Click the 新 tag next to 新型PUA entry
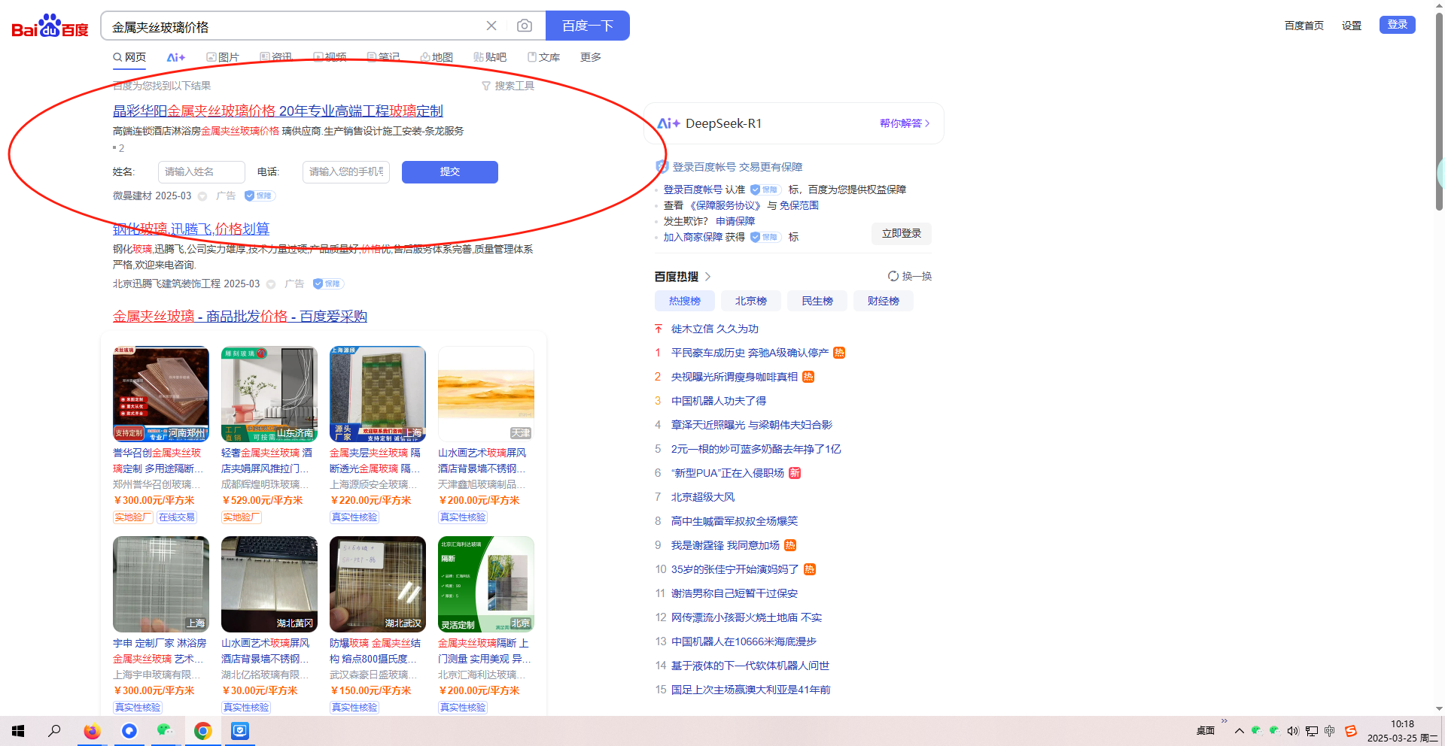 [x=795, y=473]
